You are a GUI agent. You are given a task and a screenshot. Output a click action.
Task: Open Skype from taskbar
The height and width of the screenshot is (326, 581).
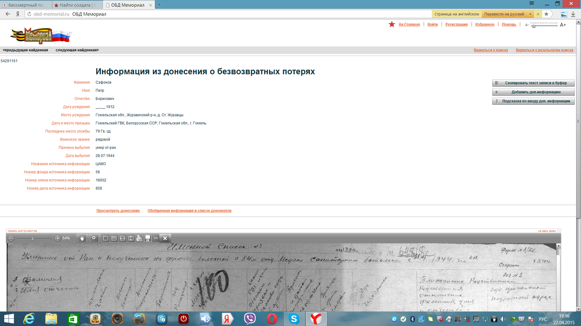pos(294,319)
